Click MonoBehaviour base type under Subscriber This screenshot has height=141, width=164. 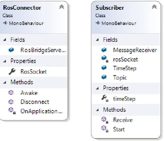(119, 23)
